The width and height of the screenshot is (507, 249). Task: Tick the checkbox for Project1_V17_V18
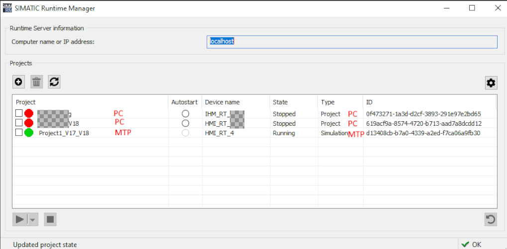click(19, 133)
